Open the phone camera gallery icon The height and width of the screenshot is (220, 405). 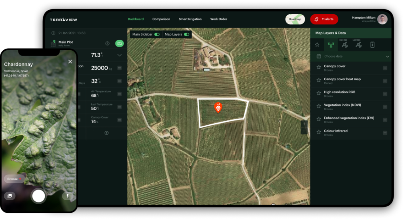coord(10,196)
